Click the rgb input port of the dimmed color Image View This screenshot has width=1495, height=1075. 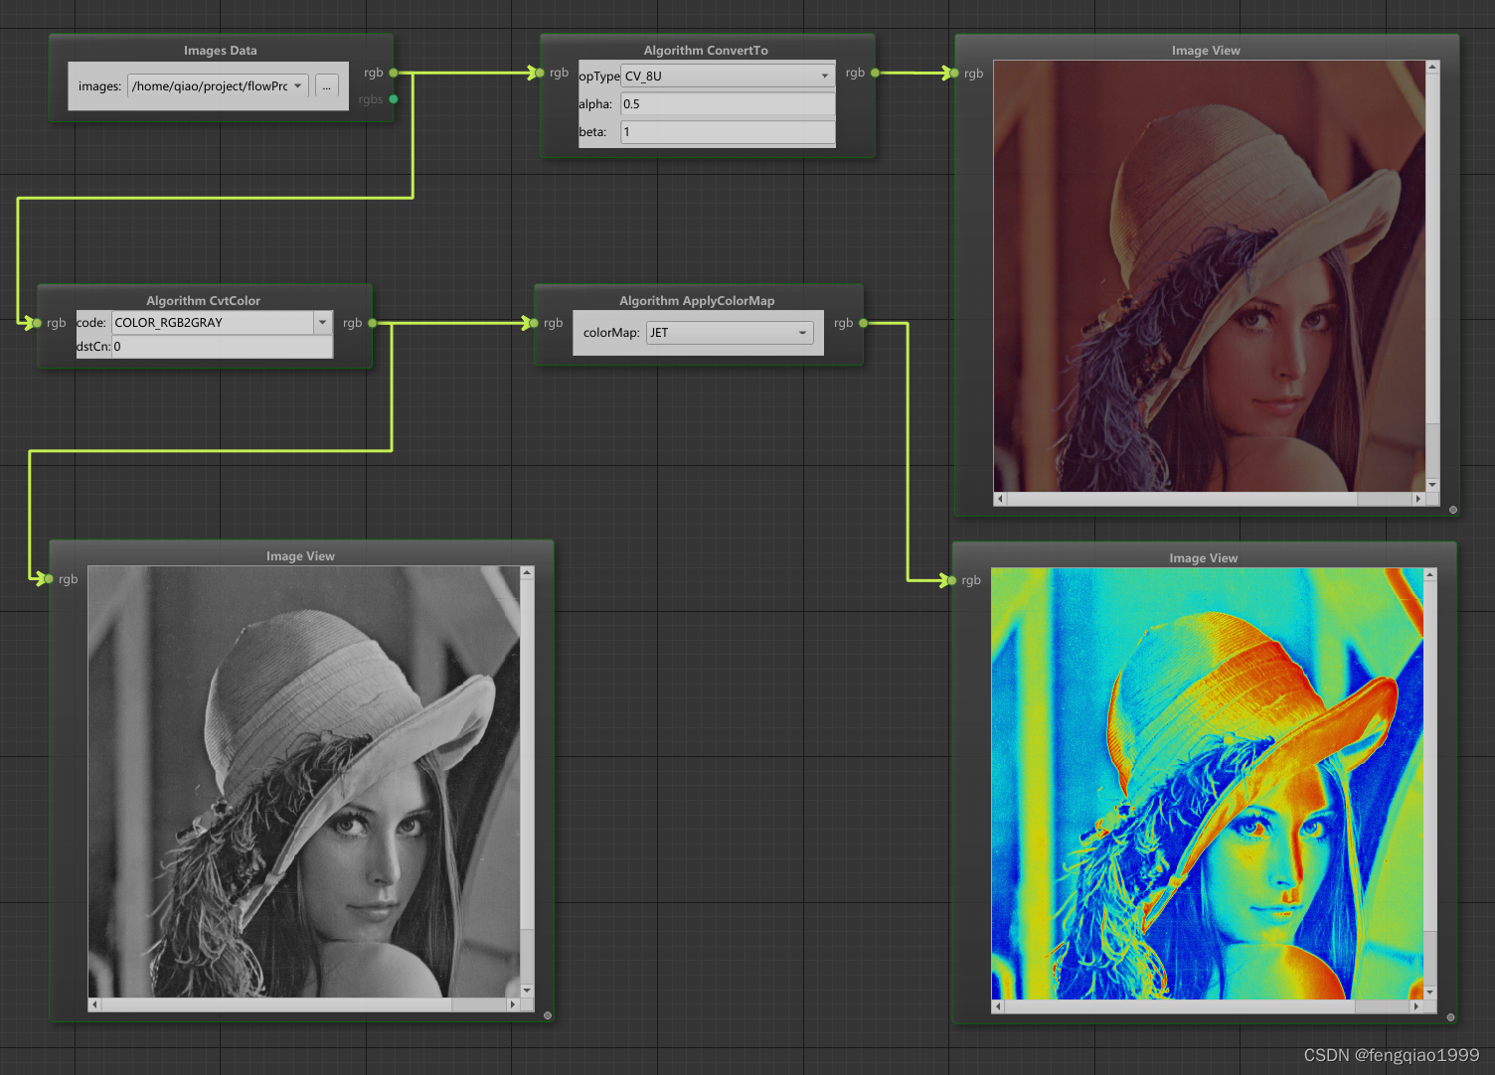(x=954, y=74)
